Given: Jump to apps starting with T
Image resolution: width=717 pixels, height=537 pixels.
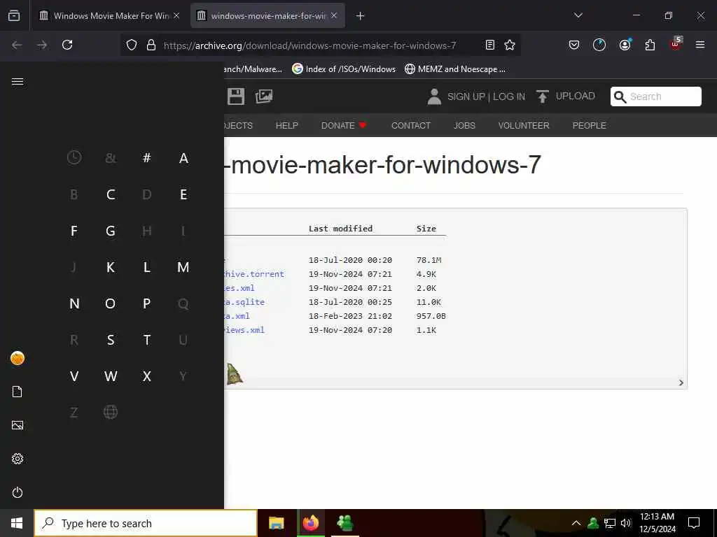Looking at the screenshot, I should 147,340.
